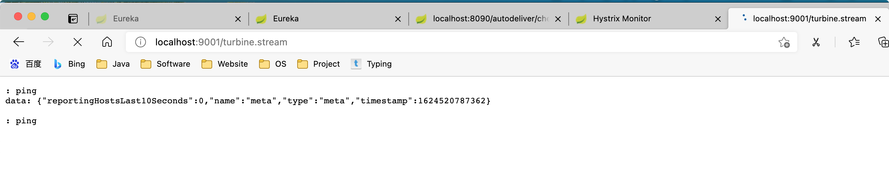Click the last ': ping' line
Viewport: 889px width, 174px height.
pyautogui.click(x=21, y=121)
